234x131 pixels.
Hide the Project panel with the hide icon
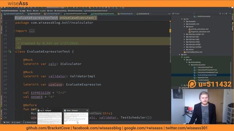[x=230, y=14]
